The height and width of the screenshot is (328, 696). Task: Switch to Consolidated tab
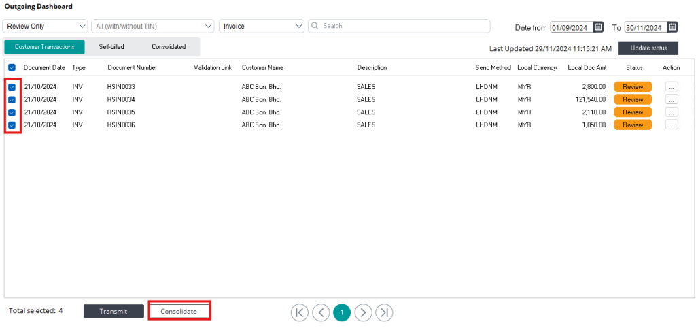[x=169, y=47]
